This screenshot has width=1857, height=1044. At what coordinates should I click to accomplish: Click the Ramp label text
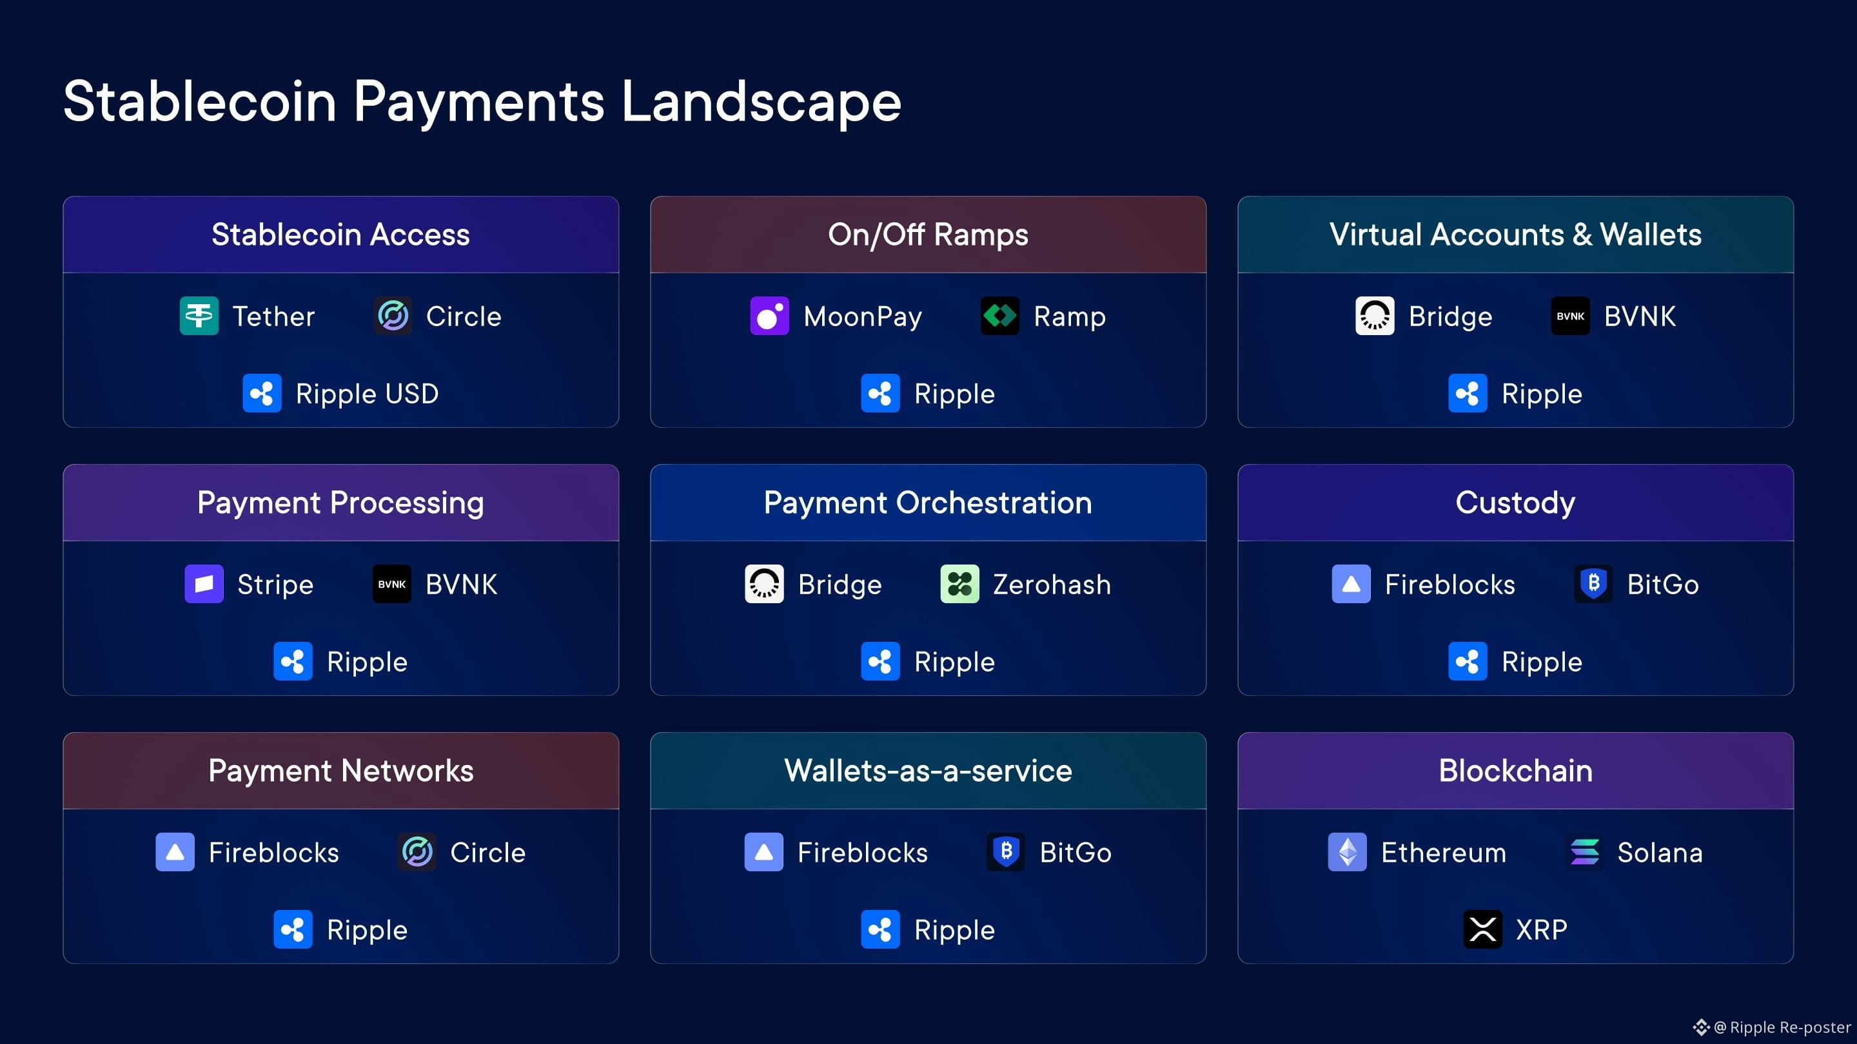tap(1070, 318)
